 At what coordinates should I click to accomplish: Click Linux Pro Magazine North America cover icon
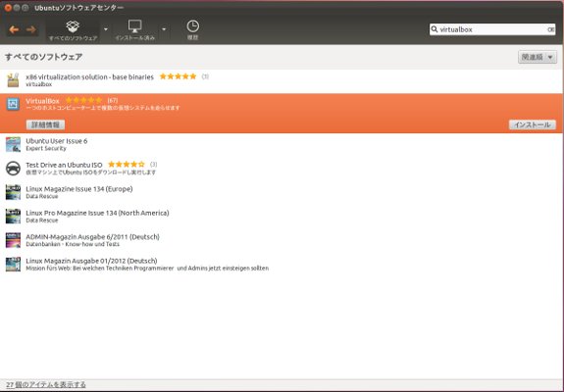13,217
